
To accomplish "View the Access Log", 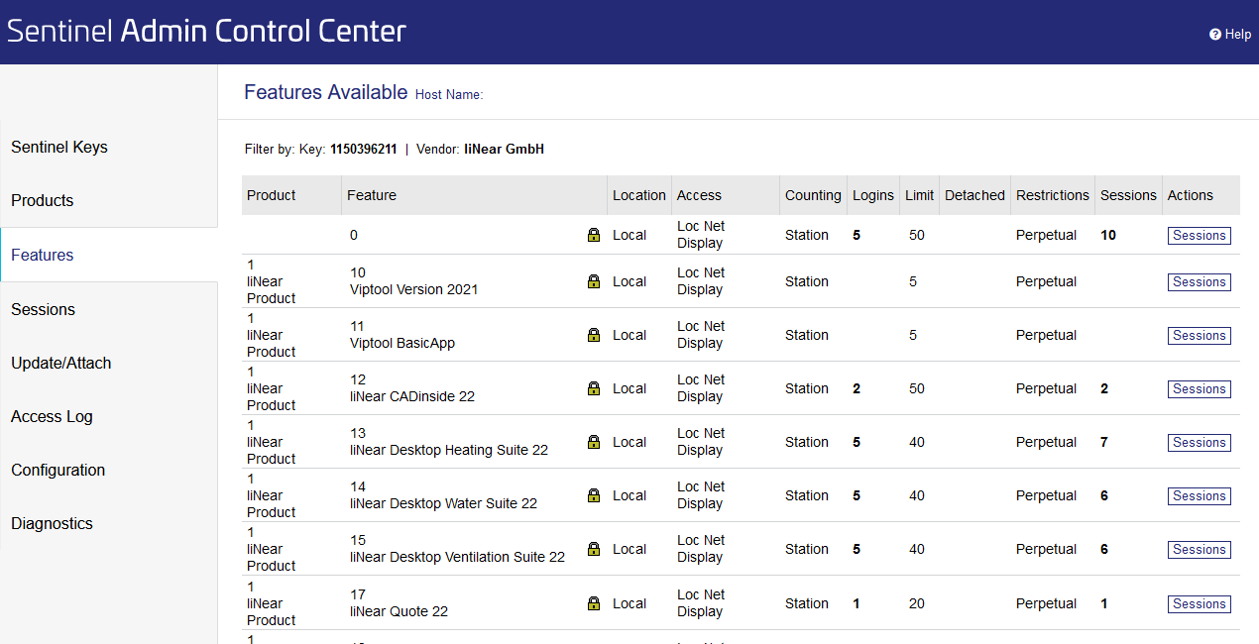I will click(x=52, y=416).
